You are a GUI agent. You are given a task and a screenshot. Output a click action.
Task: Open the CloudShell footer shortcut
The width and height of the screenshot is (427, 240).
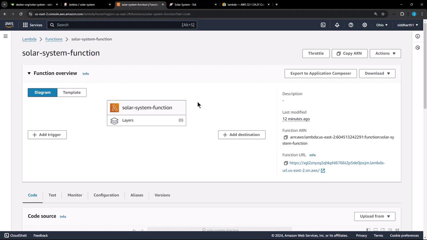click(x=16, y=236)
